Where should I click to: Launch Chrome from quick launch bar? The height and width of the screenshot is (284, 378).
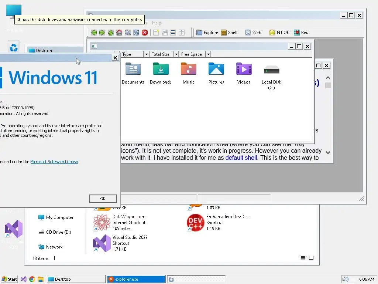32,279
